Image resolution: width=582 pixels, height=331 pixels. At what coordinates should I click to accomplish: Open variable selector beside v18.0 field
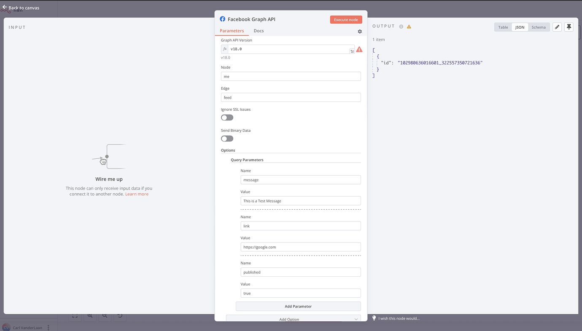[352, 51]
